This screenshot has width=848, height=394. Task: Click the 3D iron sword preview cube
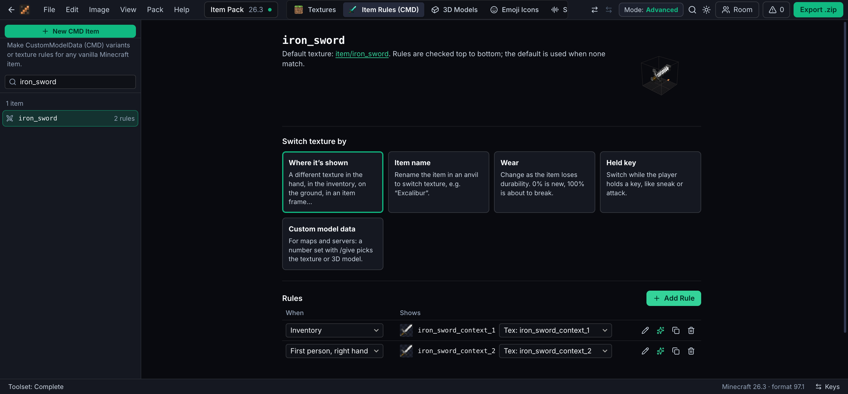point(660,76)
